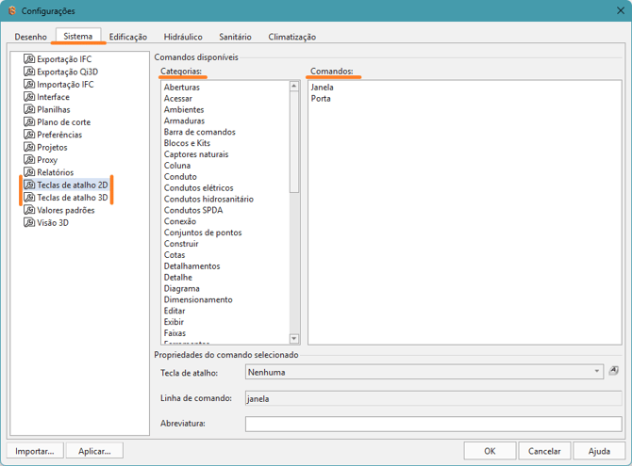Switch to the Climatização tab
632x466 pixels.
292,37
